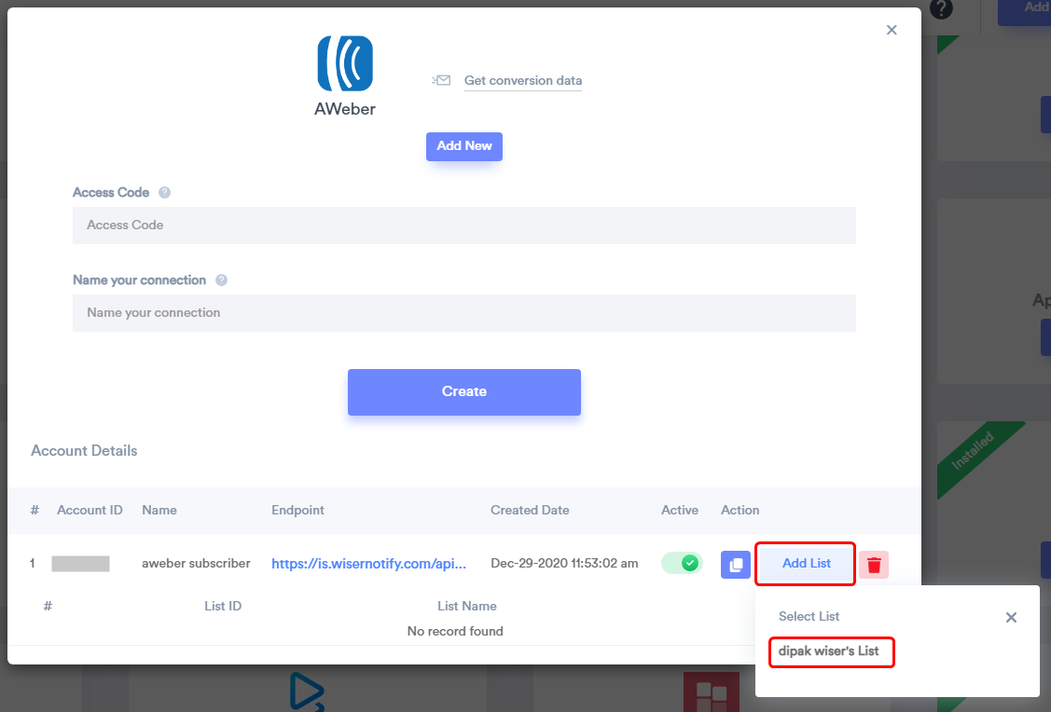The width and height of the screenshot is (1051, 712).
Task: Open the Get conversion data link
Action: [x=523, y=80]
